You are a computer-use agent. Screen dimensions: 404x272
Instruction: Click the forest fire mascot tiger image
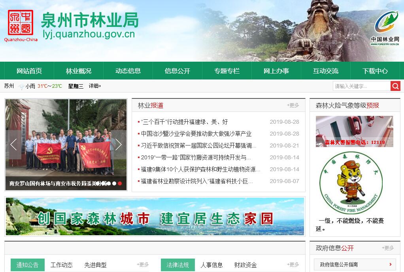351,183
